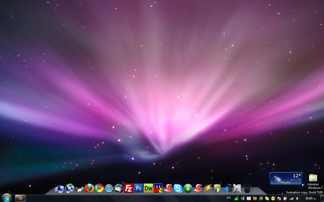Launch Skype from the dock

[x=178, y=188]
